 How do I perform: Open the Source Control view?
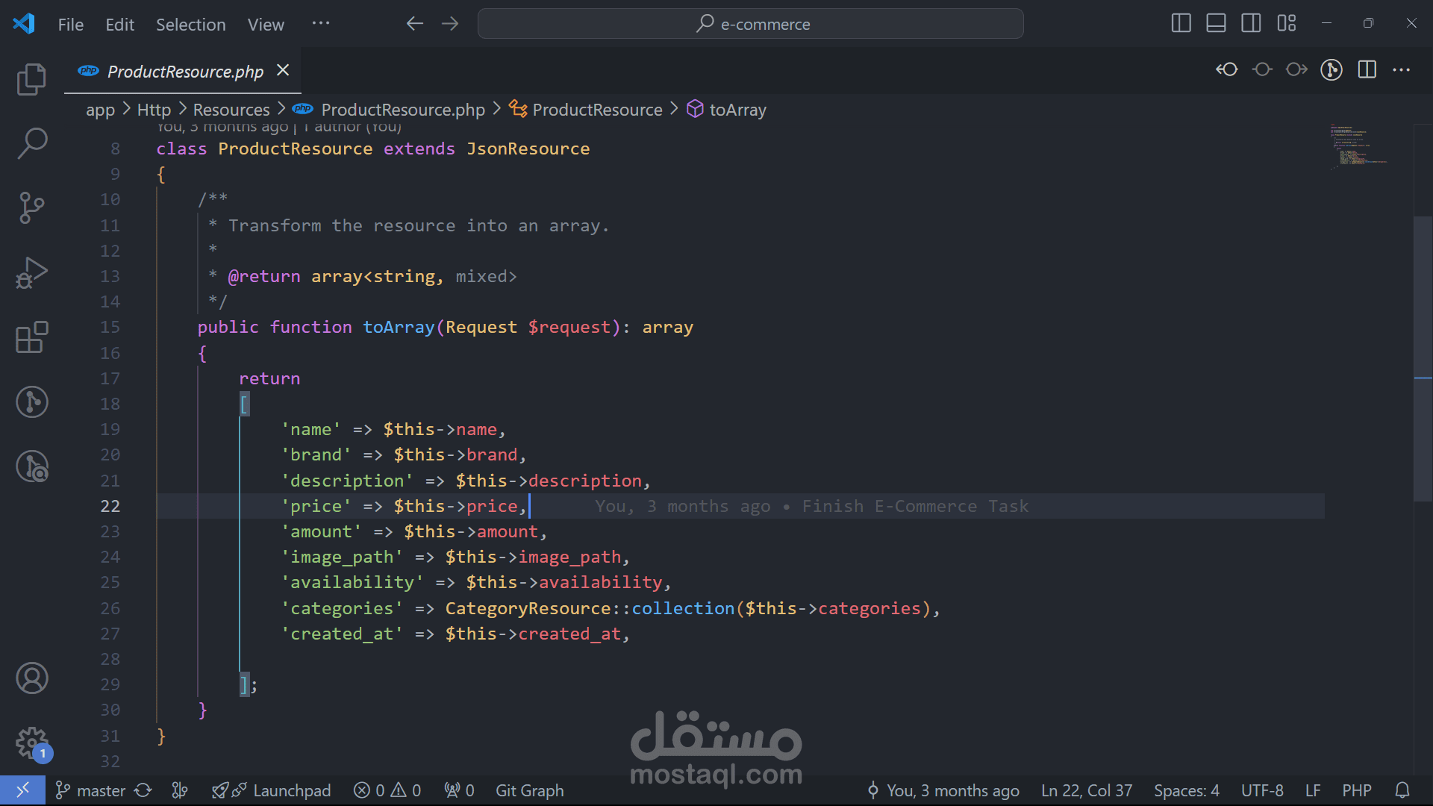[31, 207]
